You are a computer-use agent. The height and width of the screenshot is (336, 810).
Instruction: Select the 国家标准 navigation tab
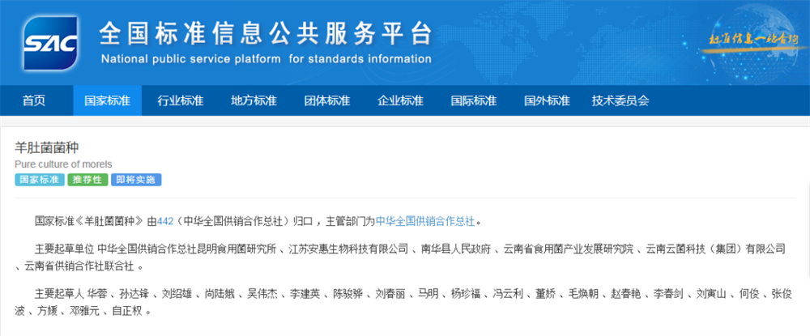point(107,101)
